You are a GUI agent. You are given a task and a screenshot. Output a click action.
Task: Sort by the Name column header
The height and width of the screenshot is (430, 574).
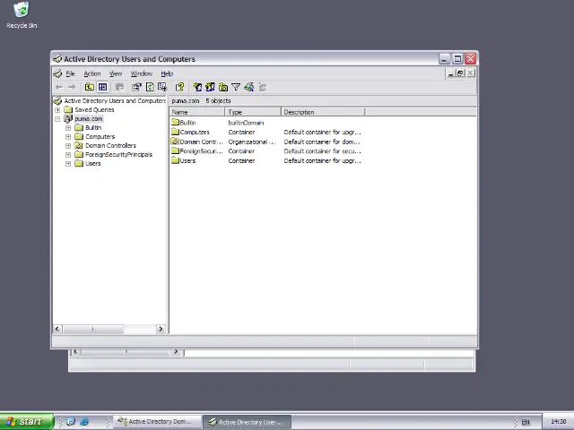click(197, 112)
